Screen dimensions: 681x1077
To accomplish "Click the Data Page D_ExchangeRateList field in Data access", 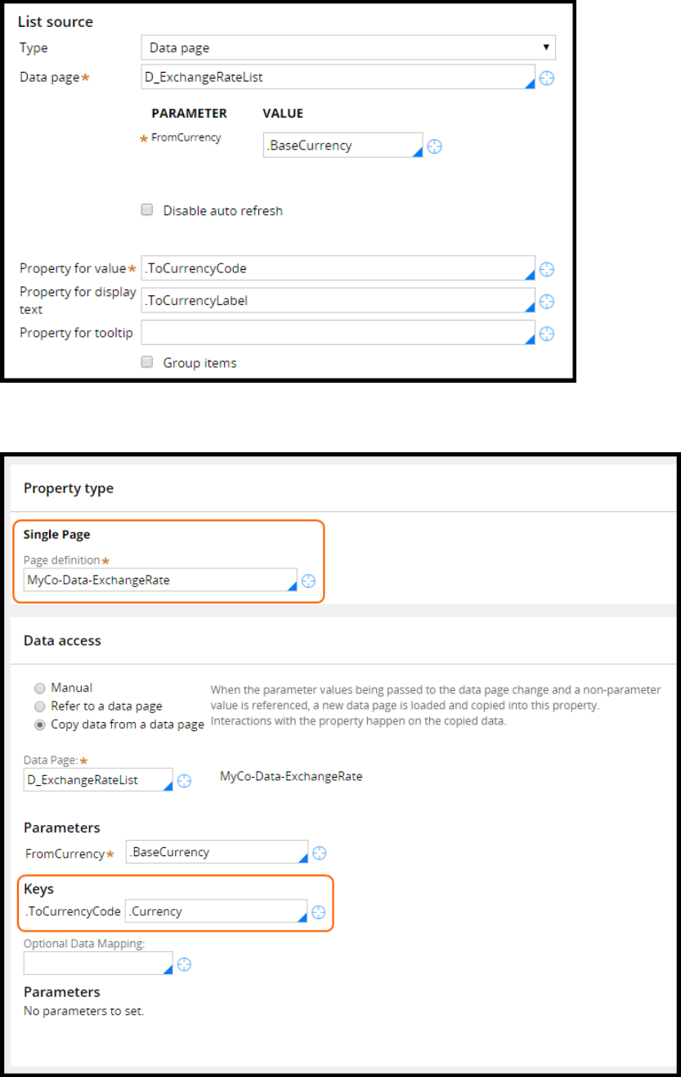I will (x=98, y=780).
